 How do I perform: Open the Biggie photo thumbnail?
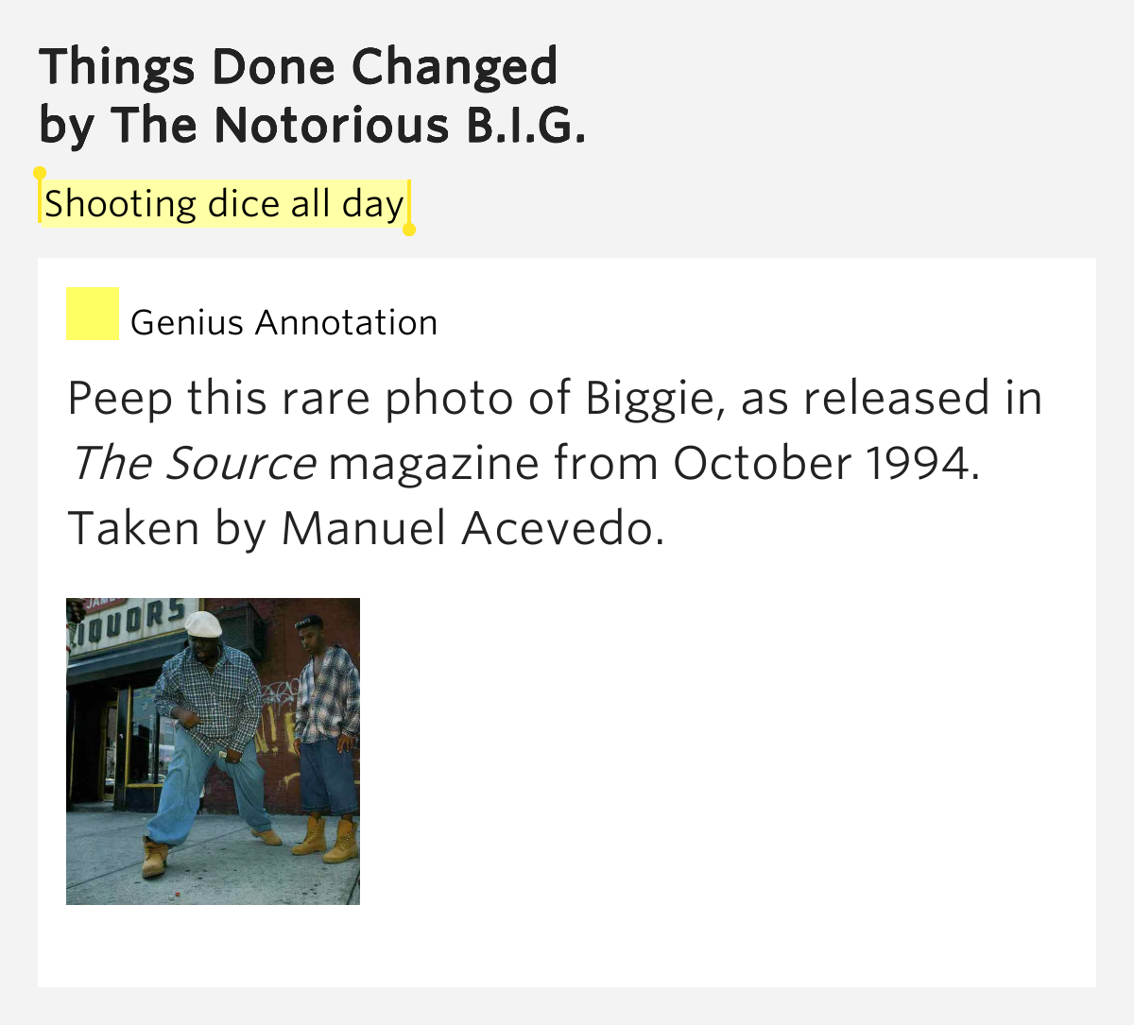click(x=213, y=751)
